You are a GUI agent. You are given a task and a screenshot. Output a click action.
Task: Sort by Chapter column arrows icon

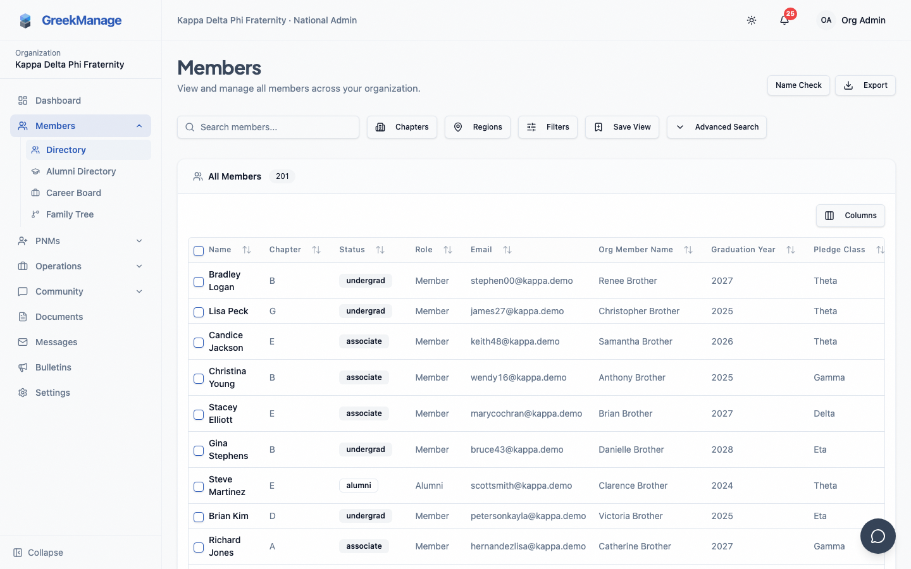click(316, 250)
